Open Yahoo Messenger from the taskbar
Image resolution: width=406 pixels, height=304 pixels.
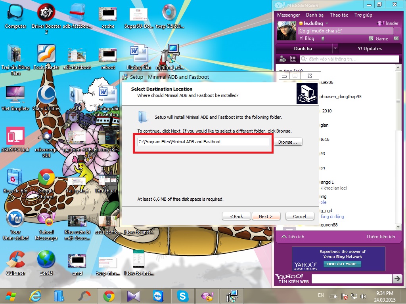tap(207, 296)
